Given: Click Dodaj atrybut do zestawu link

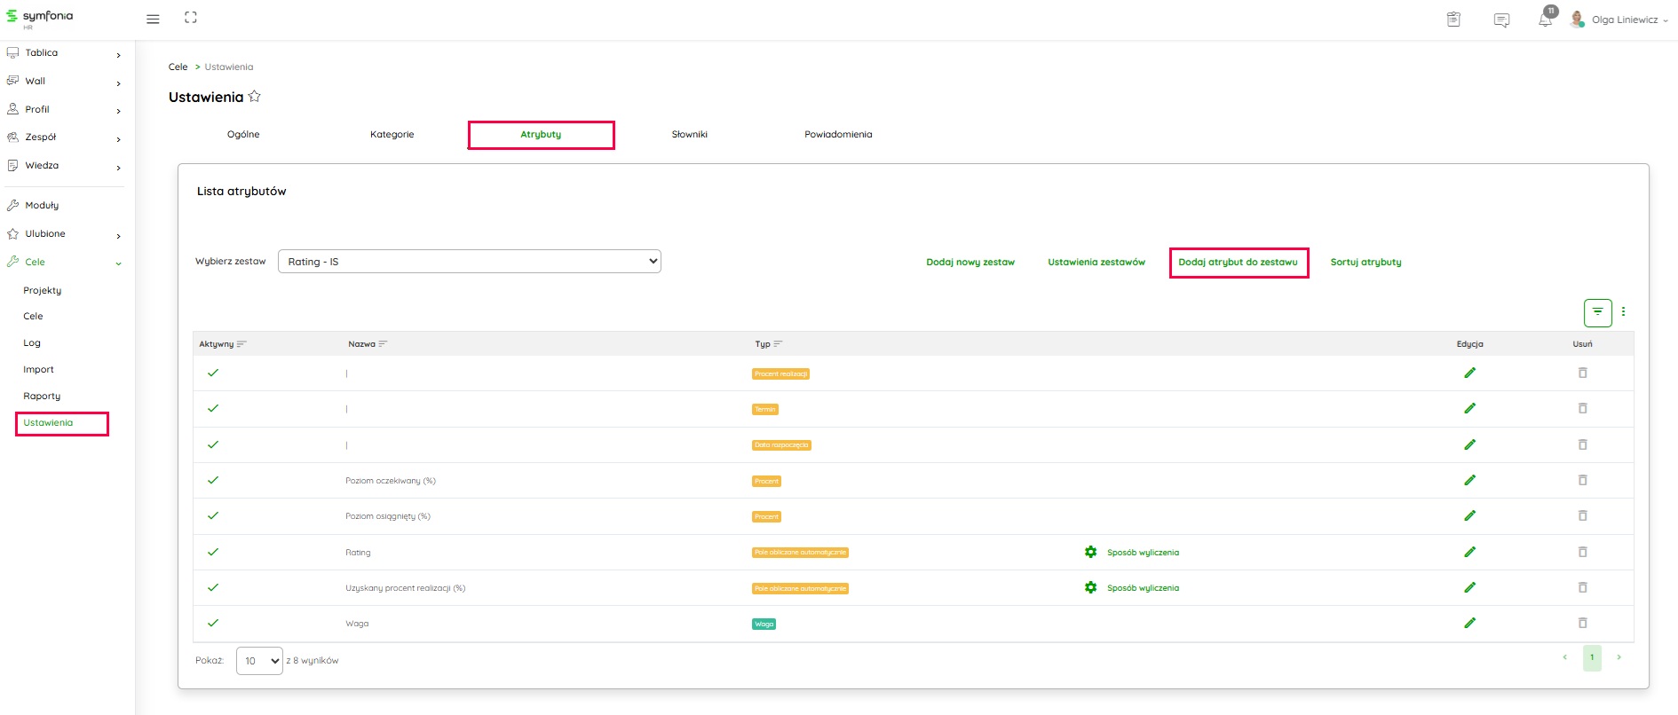Looking at the screenshot, I should coord(1238,263).
